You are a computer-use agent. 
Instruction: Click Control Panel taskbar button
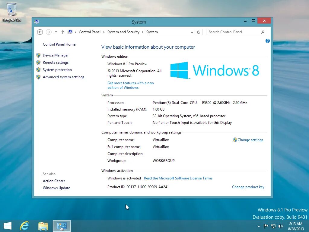(x=62, y=226)
